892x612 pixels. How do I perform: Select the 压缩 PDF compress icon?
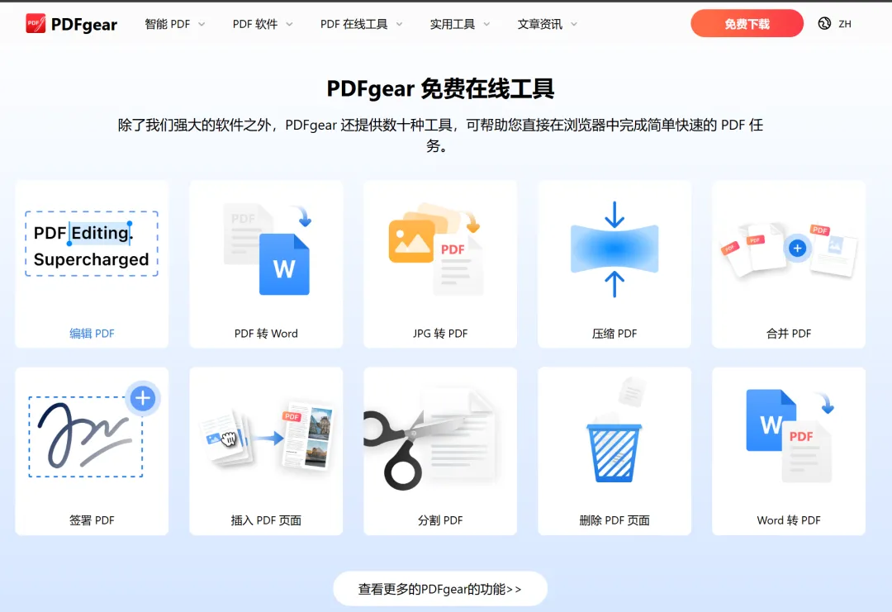point(614,249)
